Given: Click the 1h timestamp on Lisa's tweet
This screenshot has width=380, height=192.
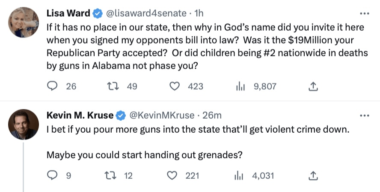Looking at the screenshot, I should [199, 14].
